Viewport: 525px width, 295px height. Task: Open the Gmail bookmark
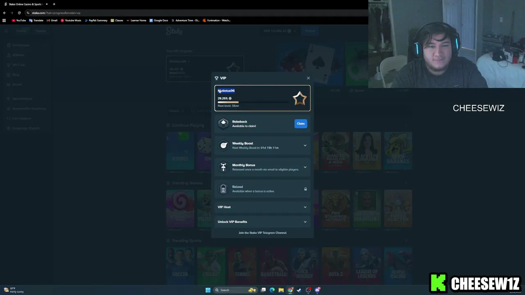pyautogui.click(x=52, y=20)
